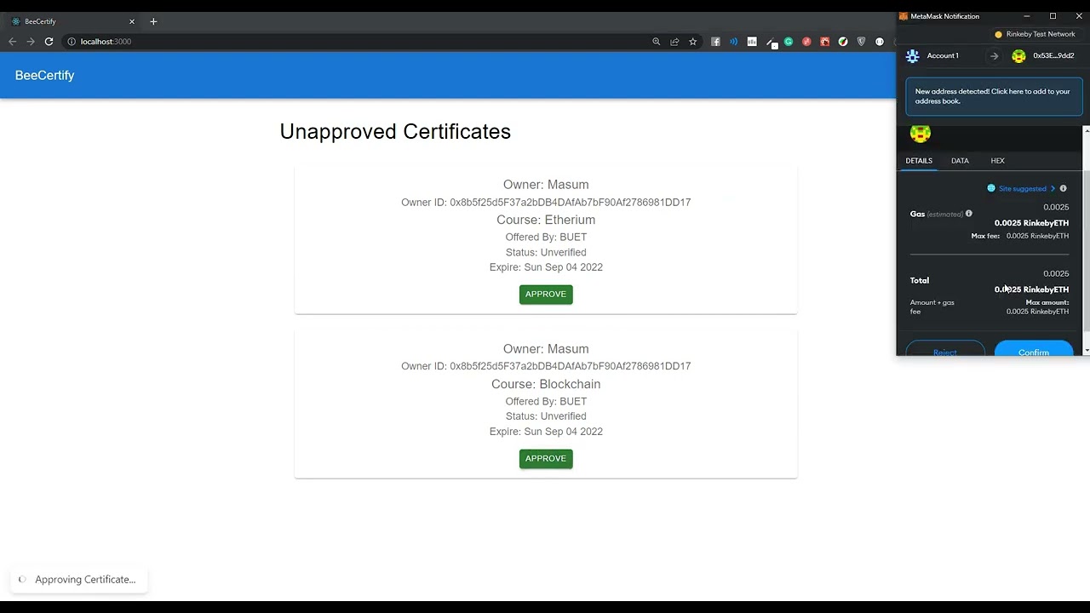Click the recipient 0x53E...9dd2 identicon

coord(1018,56)
